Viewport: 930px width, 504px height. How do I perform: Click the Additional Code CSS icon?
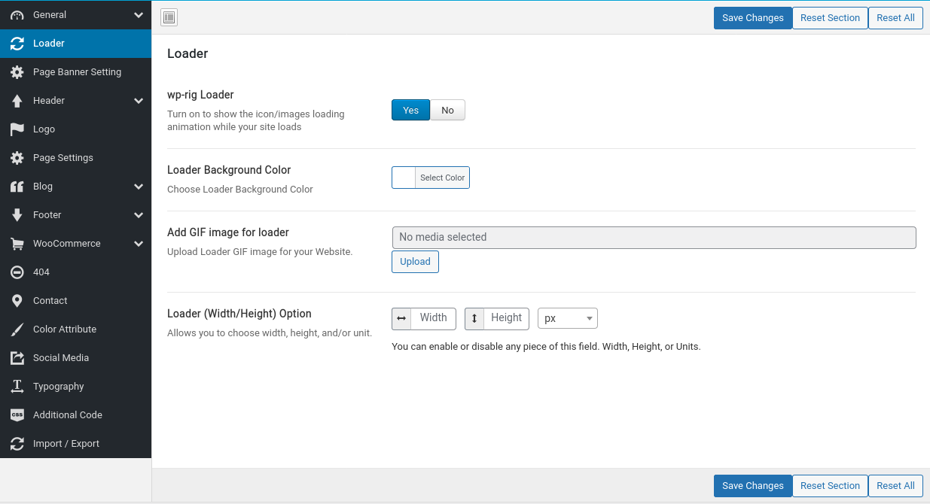[x=17, y=415]
